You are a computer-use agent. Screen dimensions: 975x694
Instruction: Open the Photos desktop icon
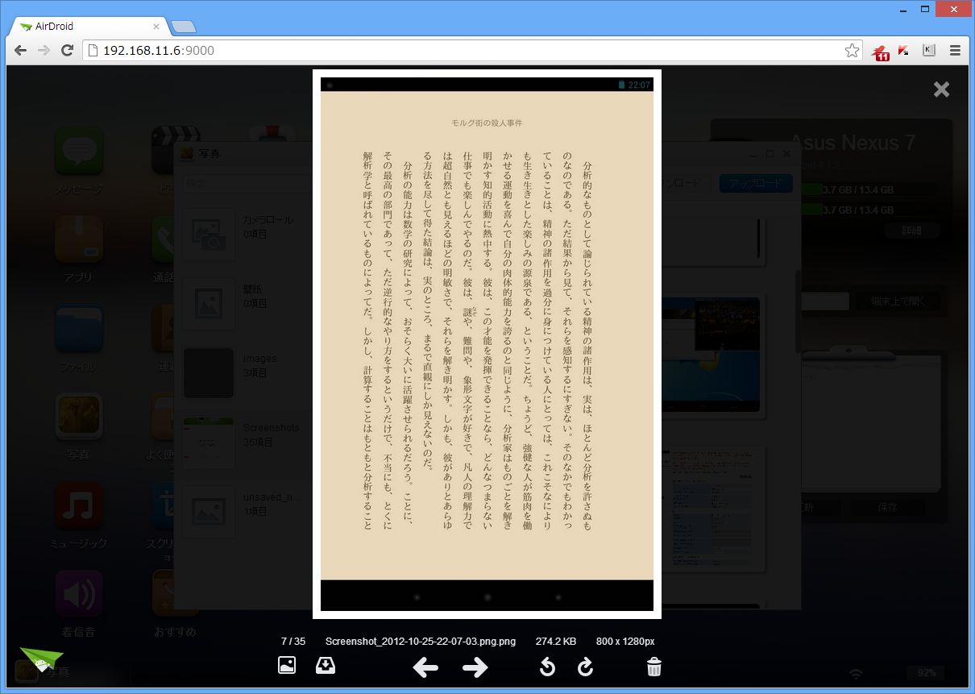click(78, 417)
